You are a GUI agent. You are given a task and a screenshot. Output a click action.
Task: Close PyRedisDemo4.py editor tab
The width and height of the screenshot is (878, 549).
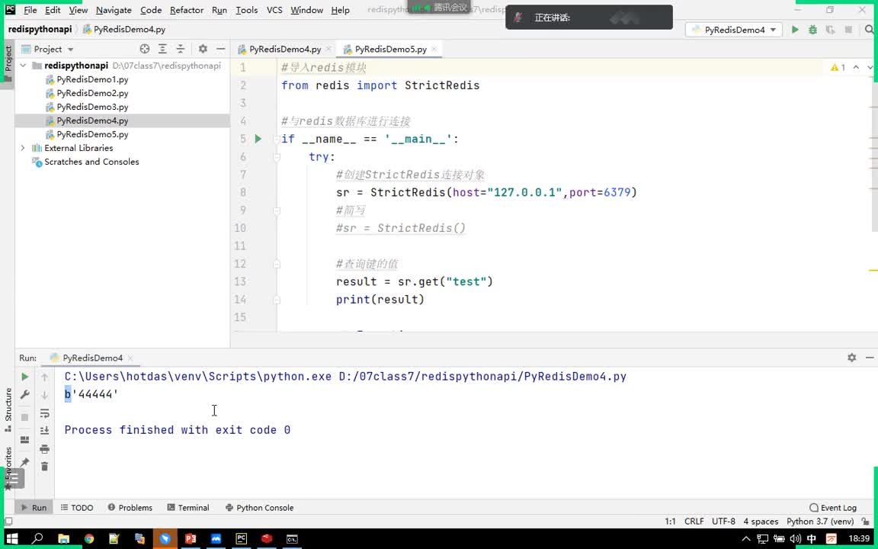point(328,50)
